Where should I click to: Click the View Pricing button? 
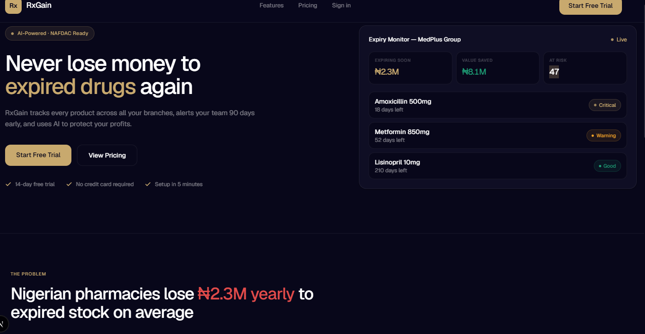tap(107, 155)
